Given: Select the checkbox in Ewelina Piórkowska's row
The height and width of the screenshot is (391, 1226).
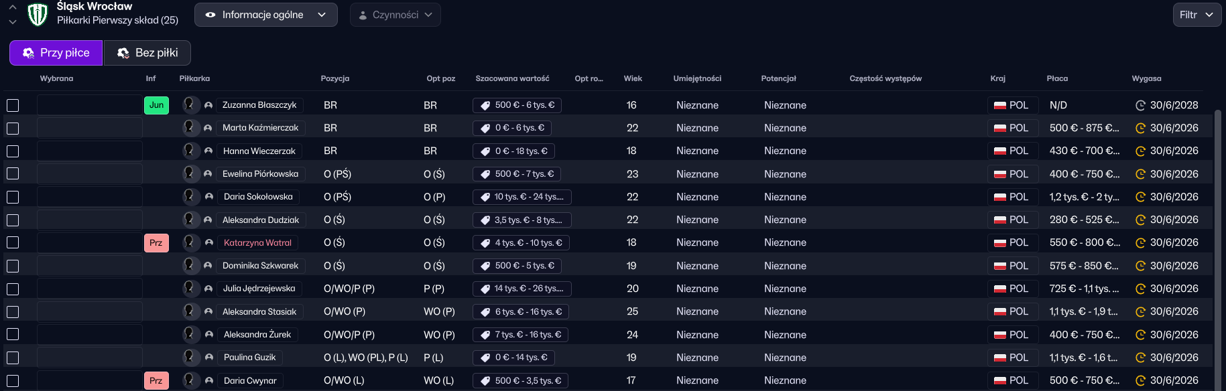Looking at the screenshot, I should (13, 174).
